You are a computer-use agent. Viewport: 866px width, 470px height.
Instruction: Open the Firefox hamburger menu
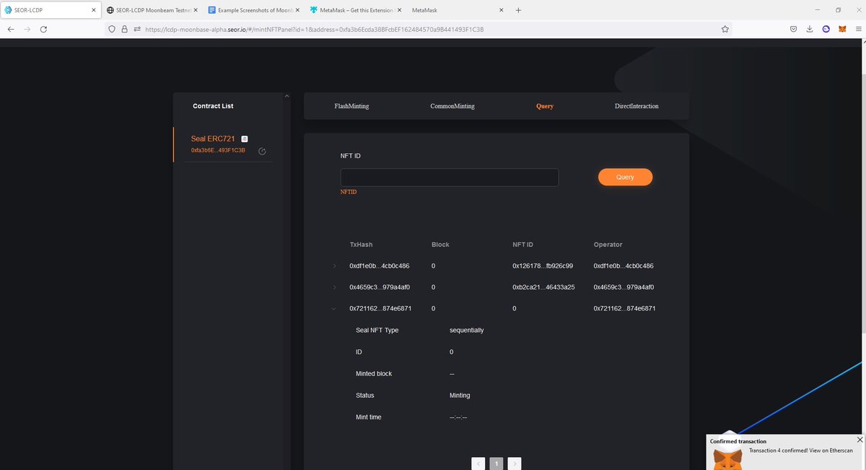click(x=858, y=29)
